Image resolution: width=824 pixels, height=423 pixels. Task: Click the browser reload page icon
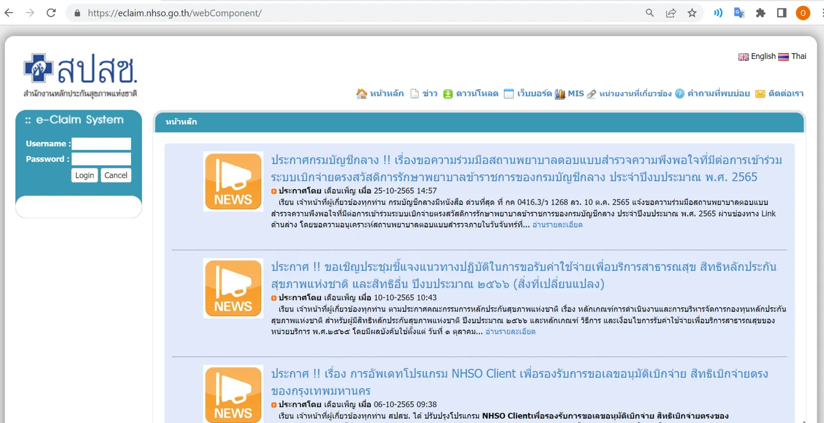[51, 13]
